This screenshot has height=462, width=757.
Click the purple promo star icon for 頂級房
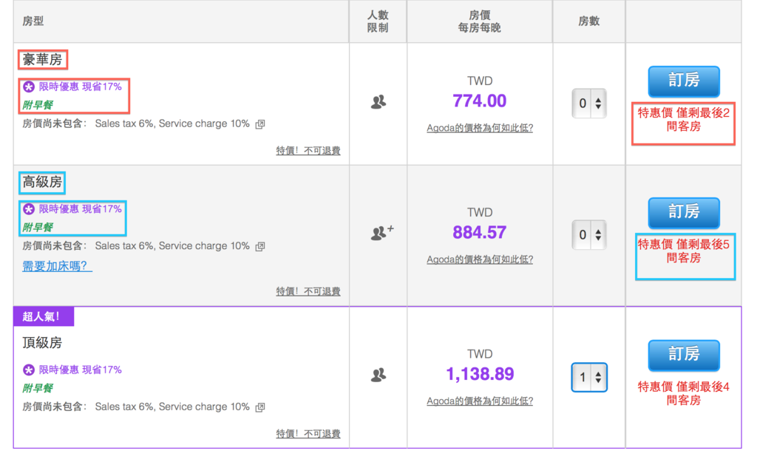coord(29,370)
